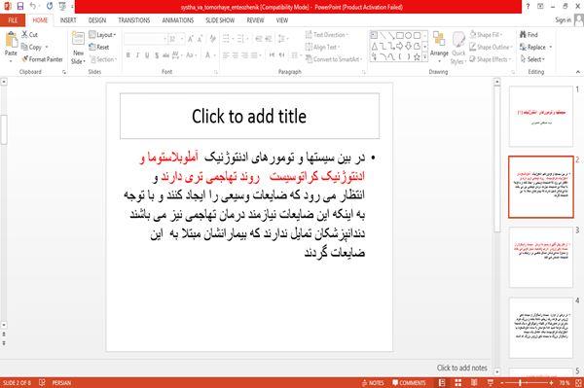Image resolution: width=584 pixels, height=388 pixels.
Task: Open PowerPoint Help question mark
Action: [528, 7]
